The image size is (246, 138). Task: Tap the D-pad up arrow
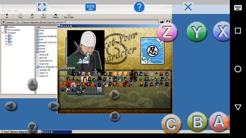coord(32,84)
